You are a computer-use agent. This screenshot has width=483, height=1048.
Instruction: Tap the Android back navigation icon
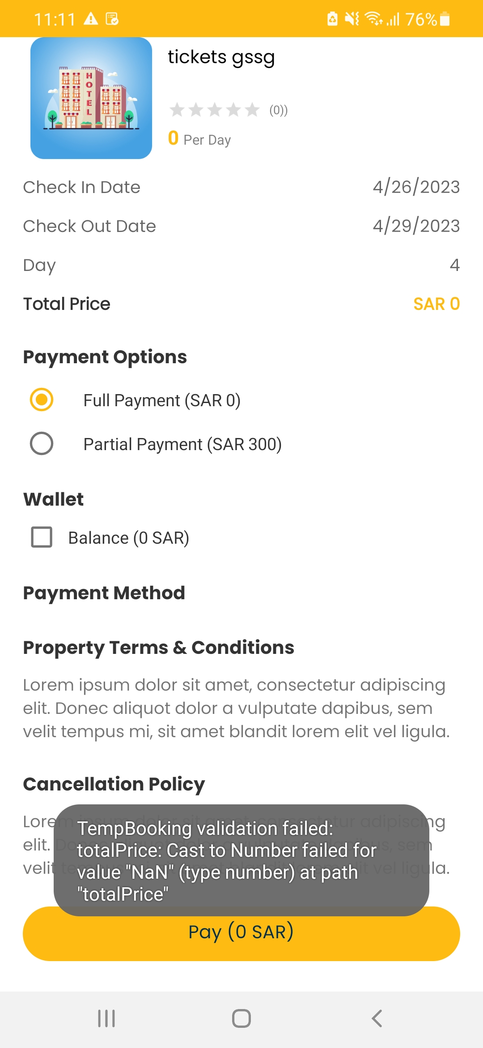377,1018
